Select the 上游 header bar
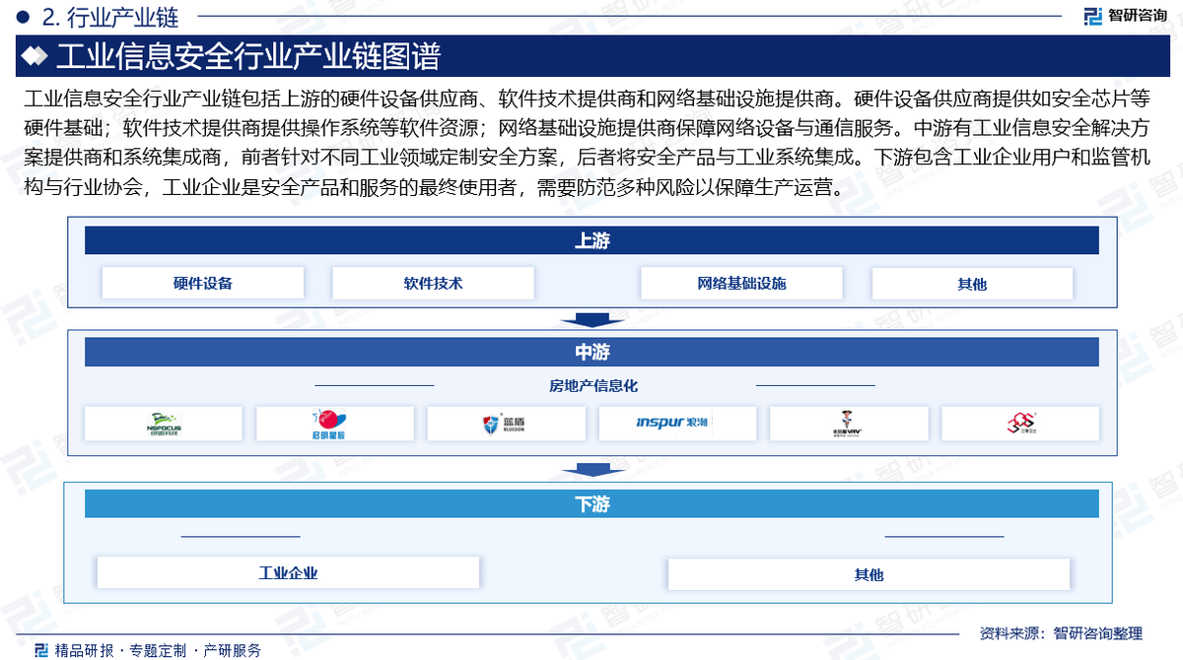This screenshot has width=1183, height=660. point(591,240)
